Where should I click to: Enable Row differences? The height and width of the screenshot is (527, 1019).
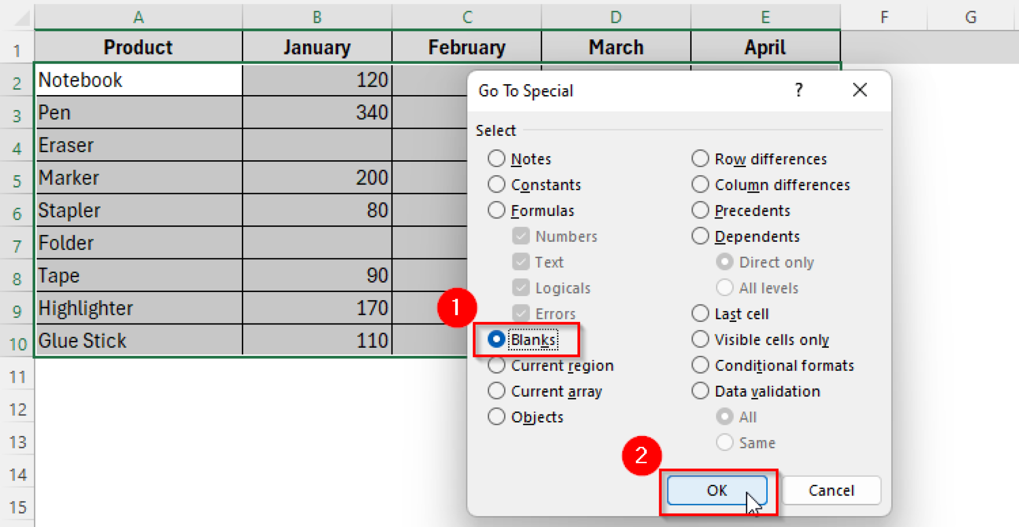pos(700,158)
